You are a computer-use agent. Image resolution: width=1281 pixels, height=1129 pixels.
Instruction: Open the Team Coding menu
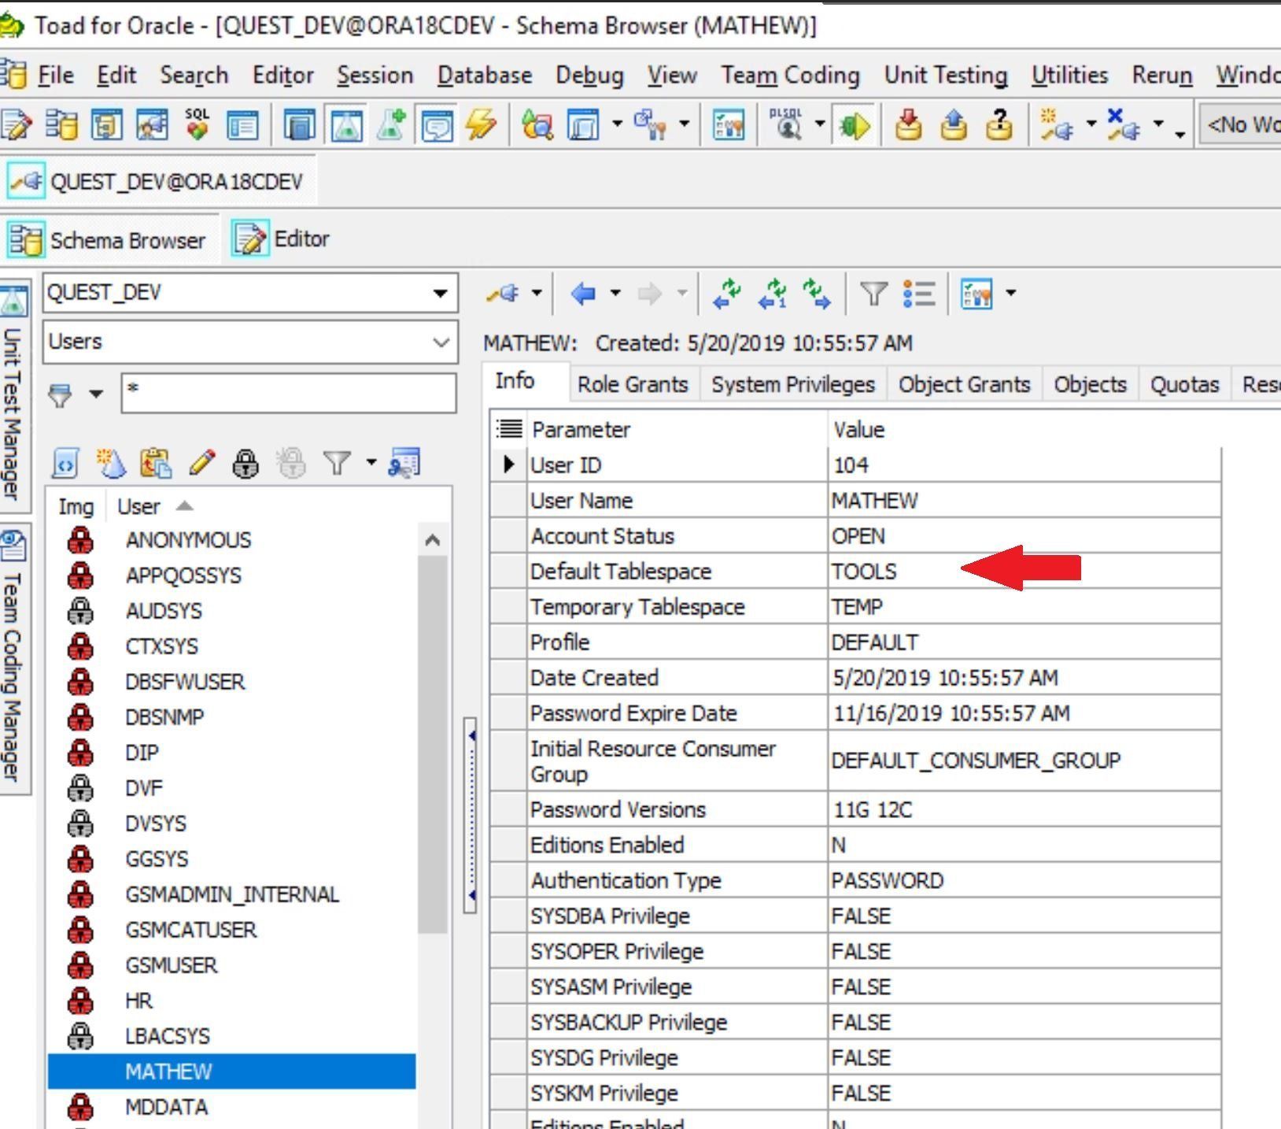[x=790, y=75]
